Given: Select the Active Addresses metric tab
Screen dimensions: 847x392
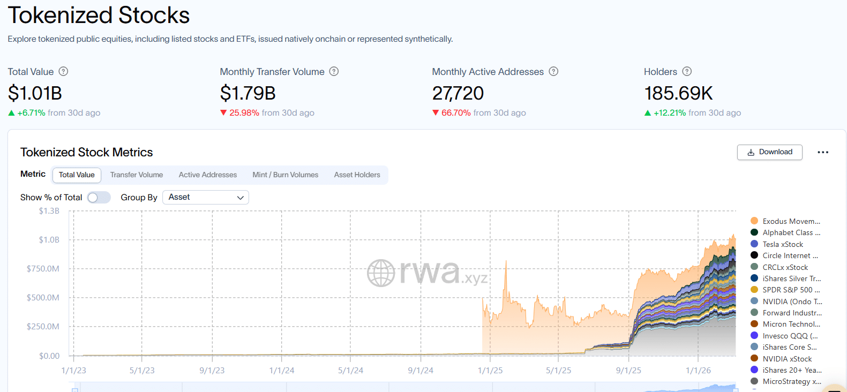Looking at the screenshot, I should click(x=208, y=175).
